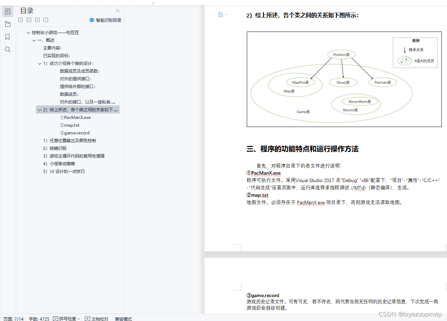Collapse the 一、概述 outline chevron

(34, 40)
